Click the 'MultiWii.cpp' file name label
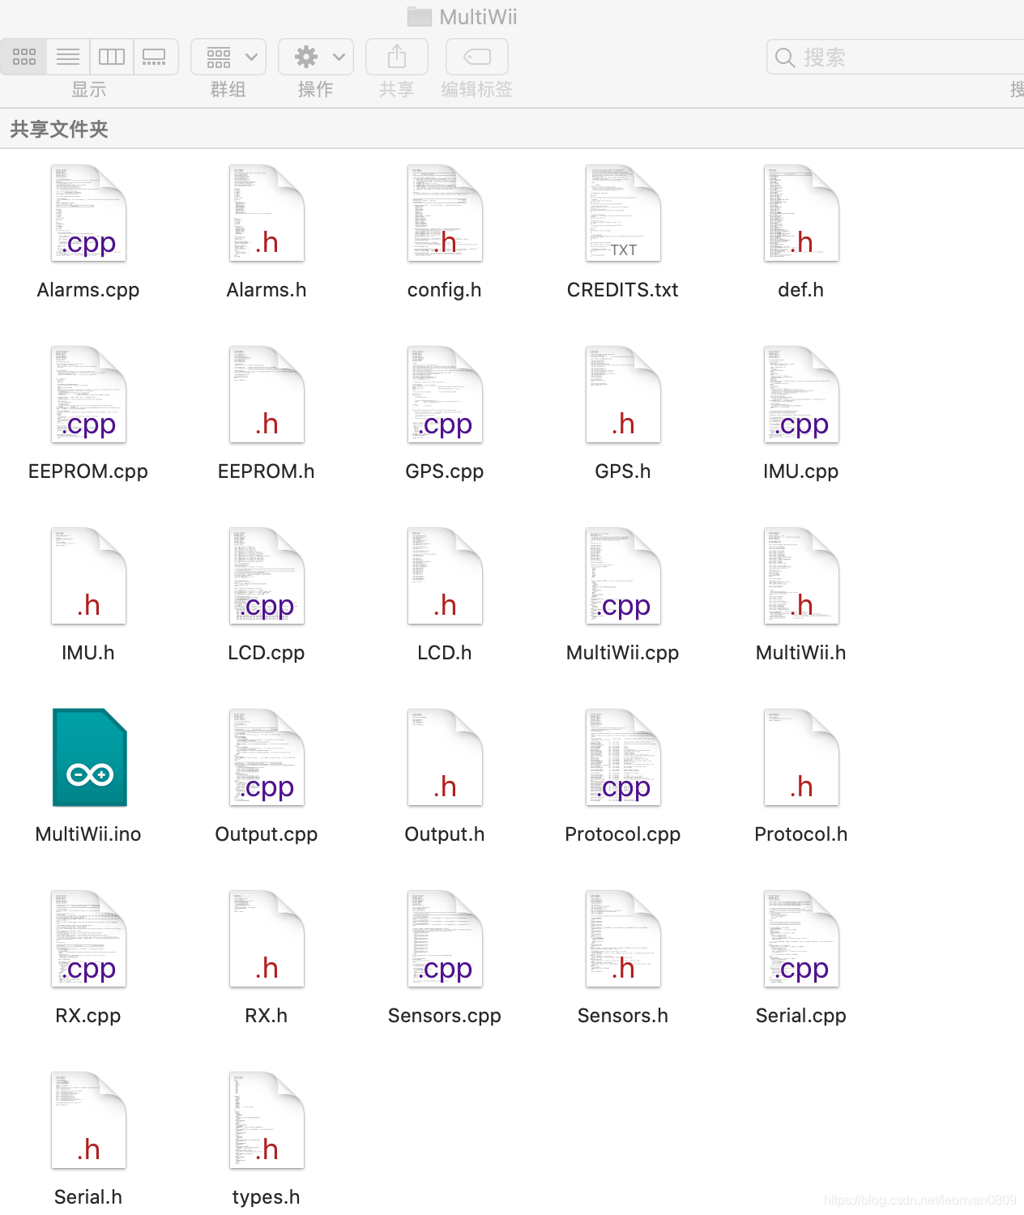This screenshot has width=1024, height=1215. pos(623,653)
